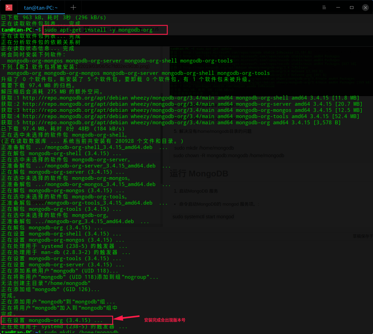Click the line '(正在读取数据库 ... 系统当前共安装有 280928 个文件和目录。)'
373x334 pixels.
point(92,141)
